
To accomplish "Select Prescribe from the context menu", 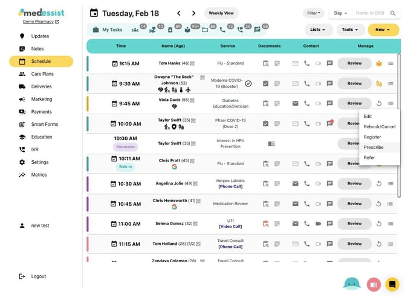I will (x=374, y=147).
